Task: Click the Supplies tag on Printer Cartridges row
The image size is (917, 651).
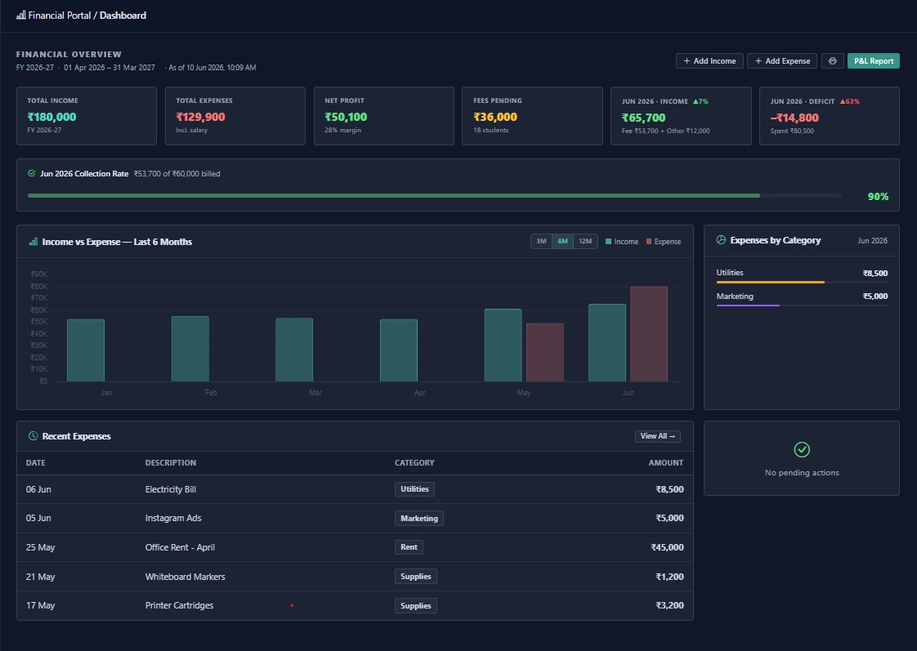Action: 416,606
